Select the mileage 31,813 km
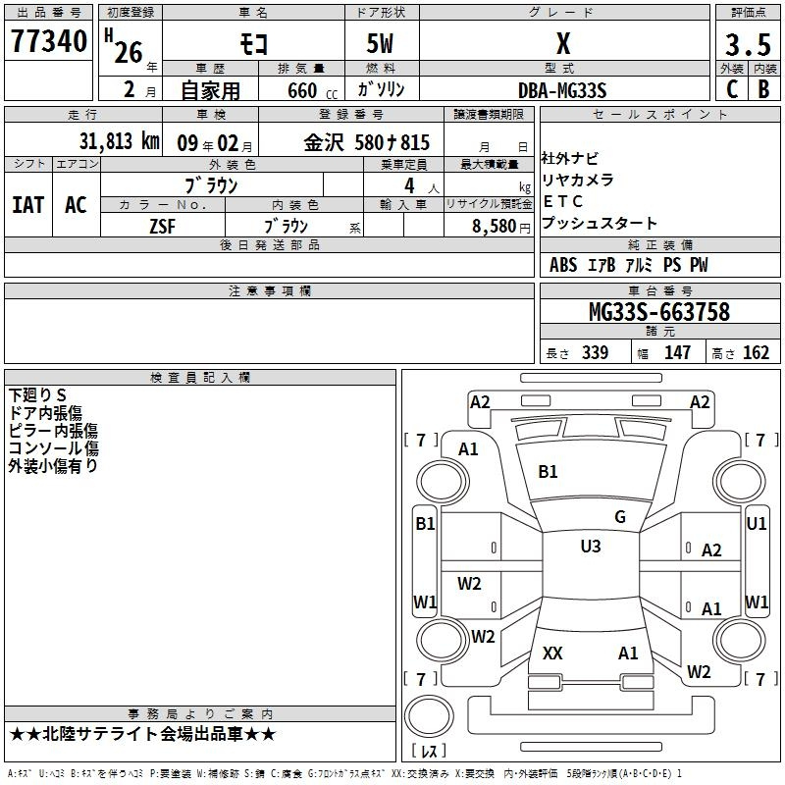The width and height of the screenshot is (785, 785). (119, 141)
